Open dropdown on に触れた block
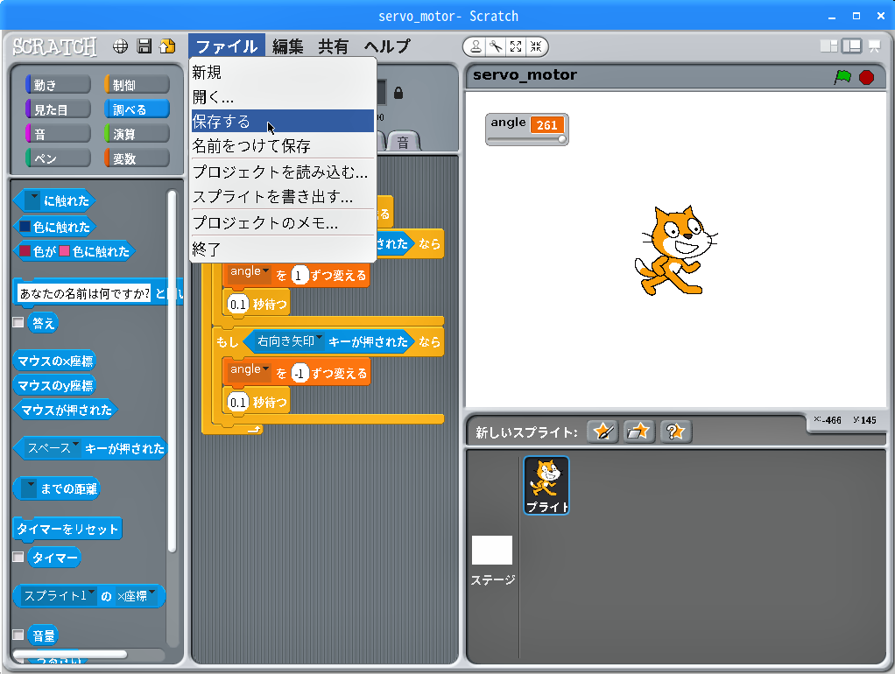This screenshot has height=674, width=895. pos(33,200)
